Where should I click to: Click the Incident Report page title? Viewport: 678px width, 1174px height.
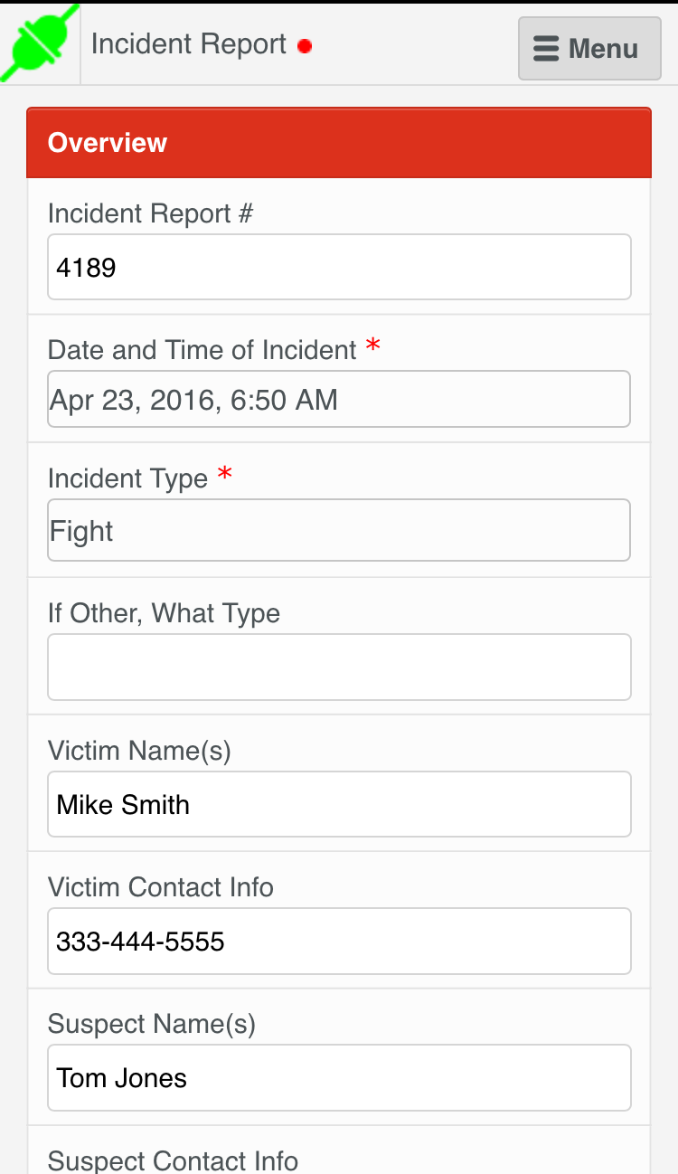189,44
